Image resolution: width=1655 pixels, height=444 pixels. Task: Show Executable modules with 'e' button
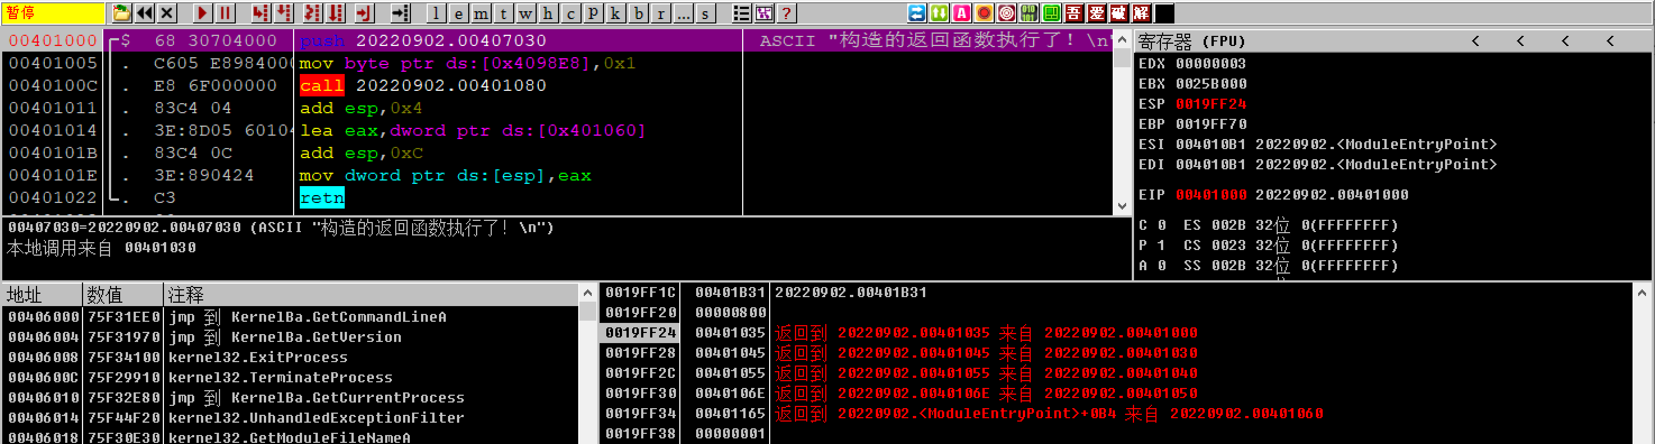pos(458,13)
